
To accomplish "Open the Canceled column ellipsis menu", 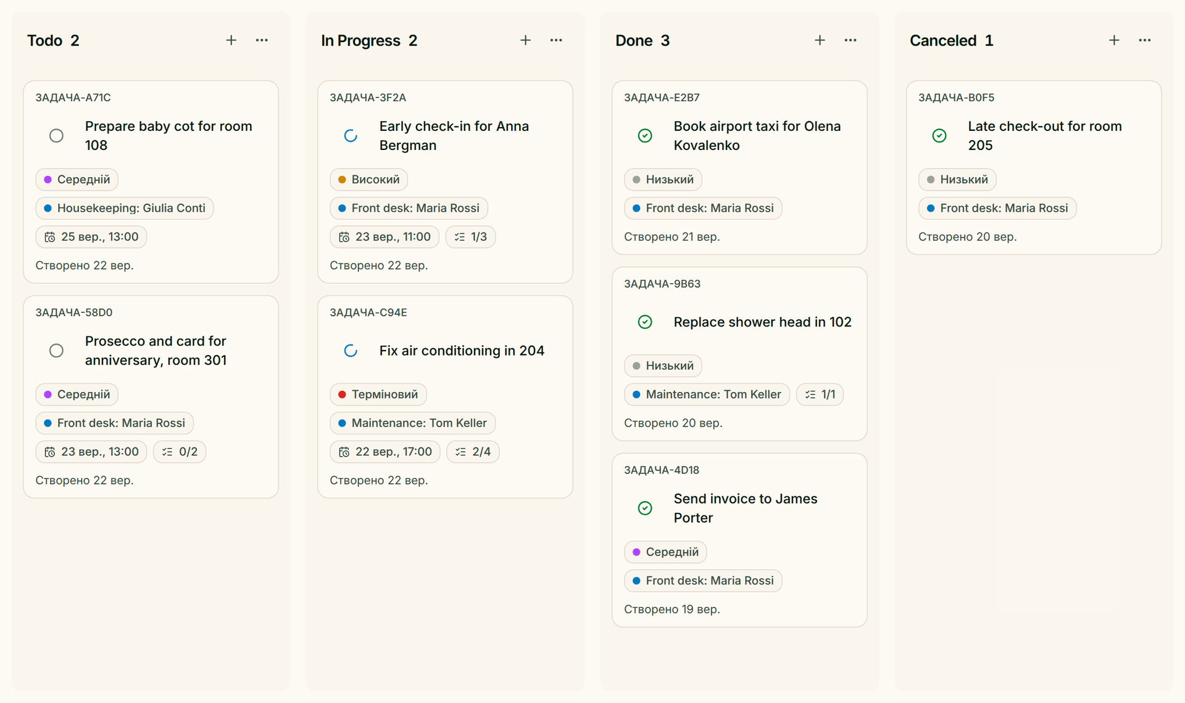I will (1145, 40).
